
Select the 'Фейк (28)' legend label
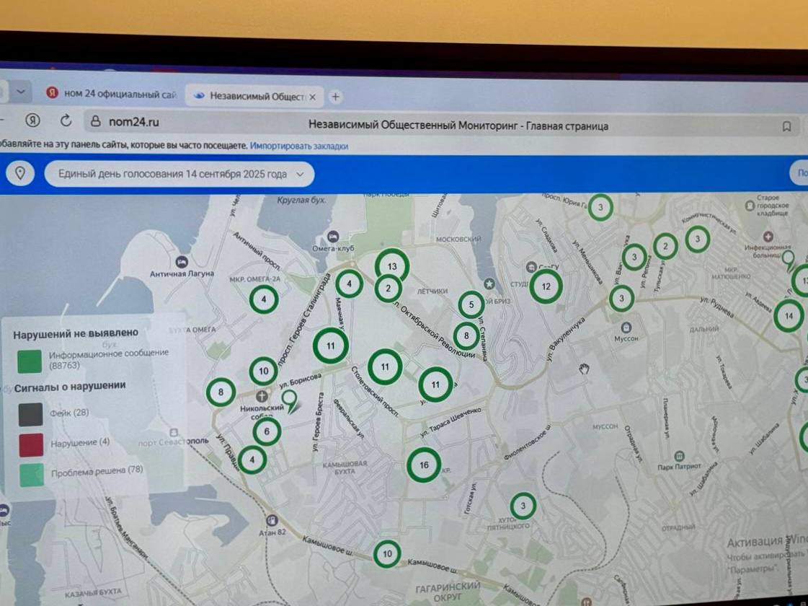coord(70,413)
